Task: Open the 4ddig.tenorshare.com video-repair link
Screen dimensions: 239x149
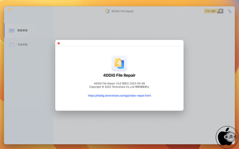Action: click(x=119, y=96)
